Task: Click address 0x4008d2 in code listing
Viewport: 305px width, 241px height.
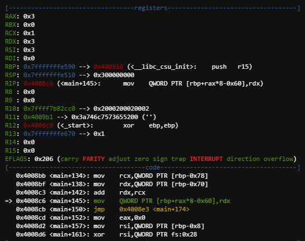Action: point(31,226)
